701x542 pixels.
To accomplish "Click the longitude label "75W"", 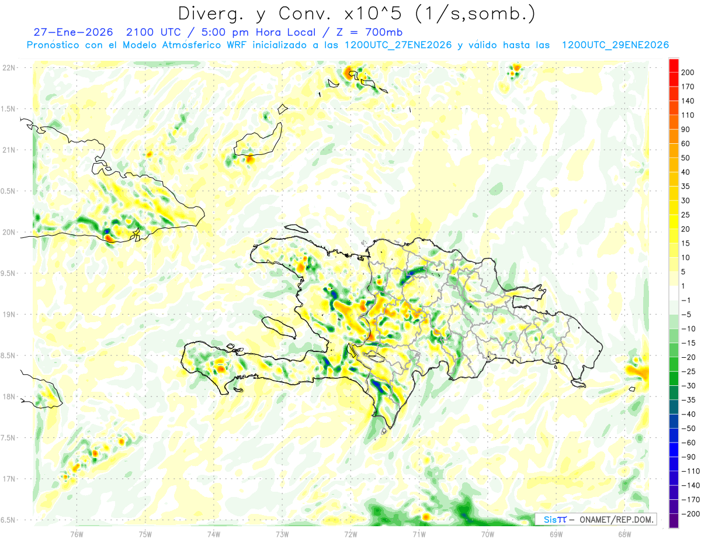I will click(x=145, y=533).
